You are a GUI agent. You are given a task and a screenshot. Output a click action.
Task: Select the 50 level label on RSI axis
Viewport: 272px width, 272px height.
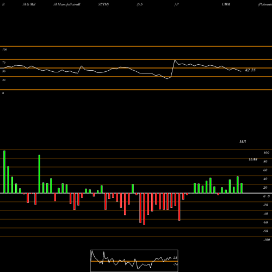[4, 71]
